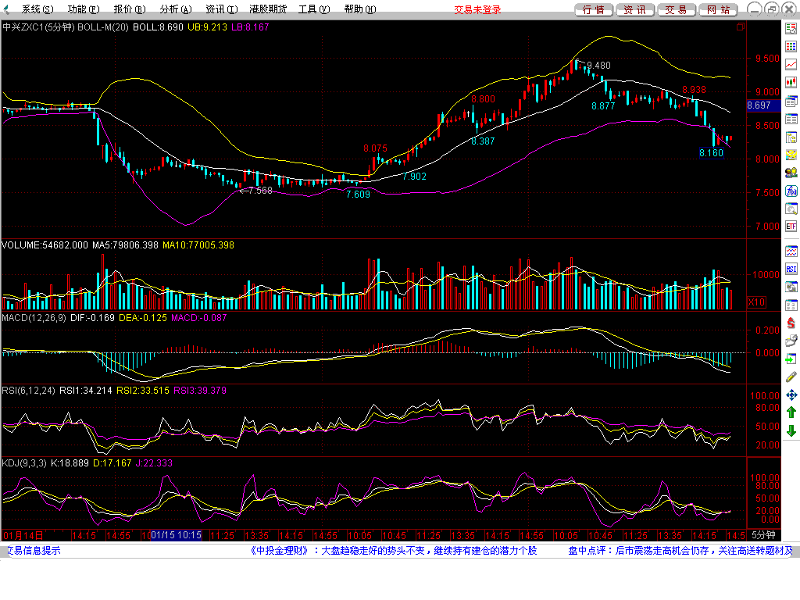The height and width of the screenshot is (600, 800).
Task: Click the green down arrow icon
Action: click(791, 430)
